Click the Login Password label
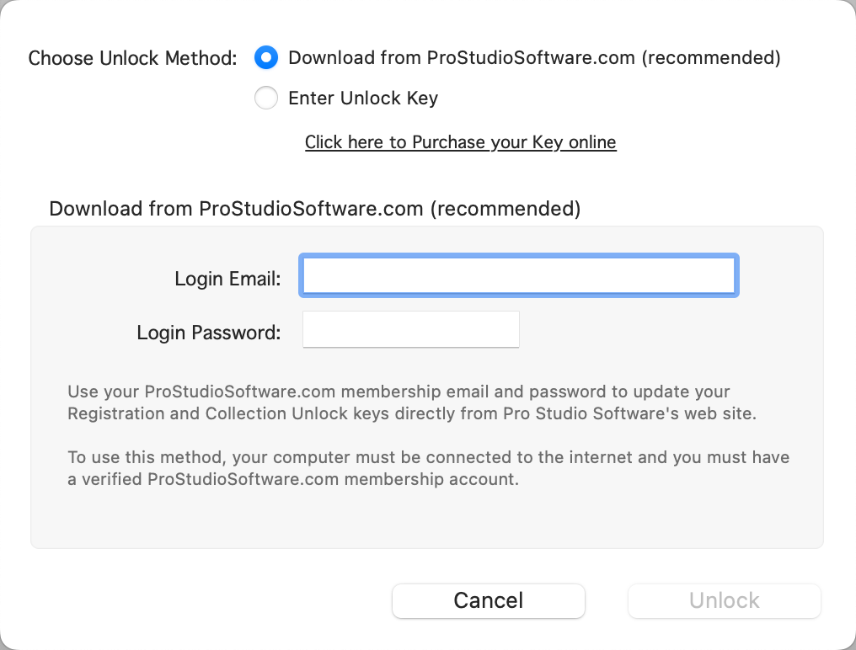856x650 pixels. tap(208, 333)
